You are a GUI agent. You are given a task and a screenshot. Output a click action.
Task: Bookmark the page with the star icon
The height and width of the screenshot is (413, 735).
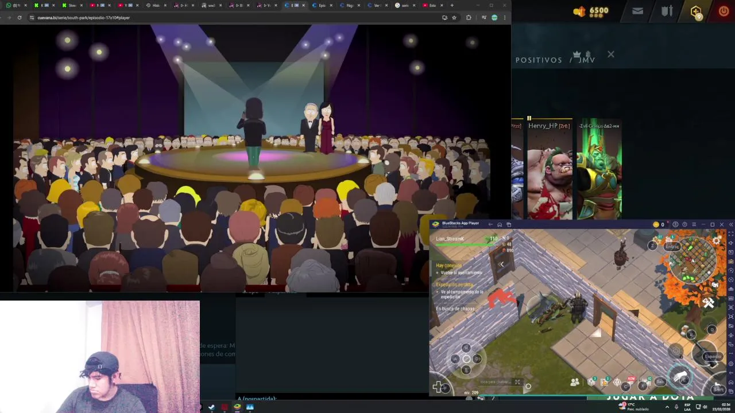pos(454,18)
